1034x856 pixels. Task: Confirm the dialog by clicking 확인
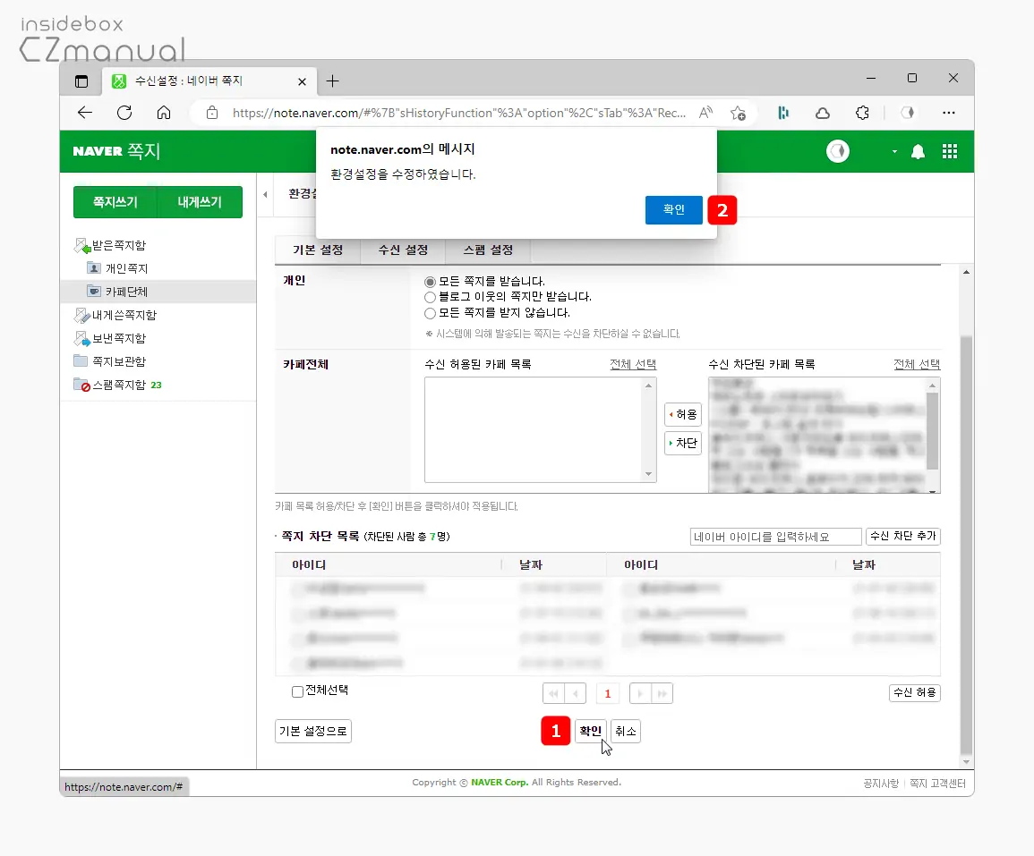pos(674,209)
